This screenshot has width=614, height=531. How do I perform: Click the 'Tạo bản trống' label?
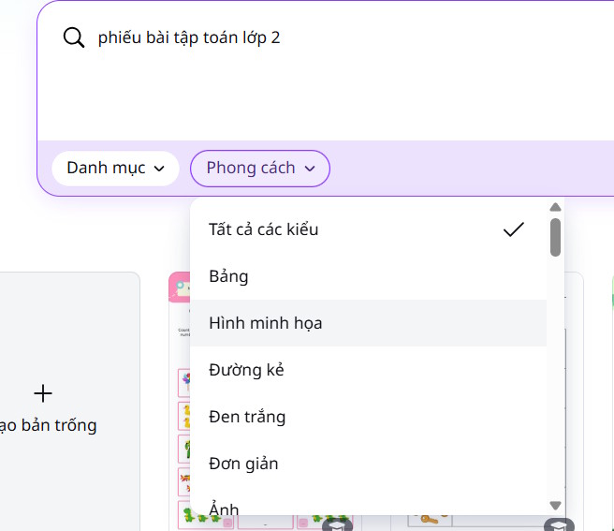pyautogui.click(x=48, y=425)
